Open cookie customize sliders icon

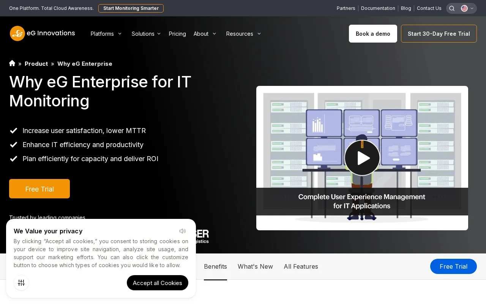(x=21, y=283)
